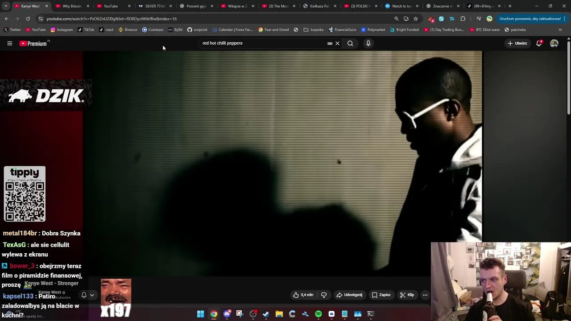The height and width of the screenshot is (321, 571).
Task: Open the Fear and Greed bookmark
Action: click(273, 30)
